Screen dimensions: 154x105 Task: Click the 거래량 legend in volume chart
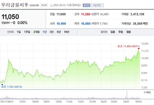point(147,92)
